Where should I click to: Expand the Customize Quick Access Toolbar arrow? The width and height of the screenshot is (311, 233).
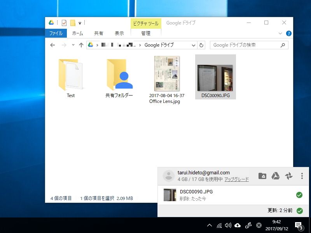pyautogui.click(x=80, y=23)
